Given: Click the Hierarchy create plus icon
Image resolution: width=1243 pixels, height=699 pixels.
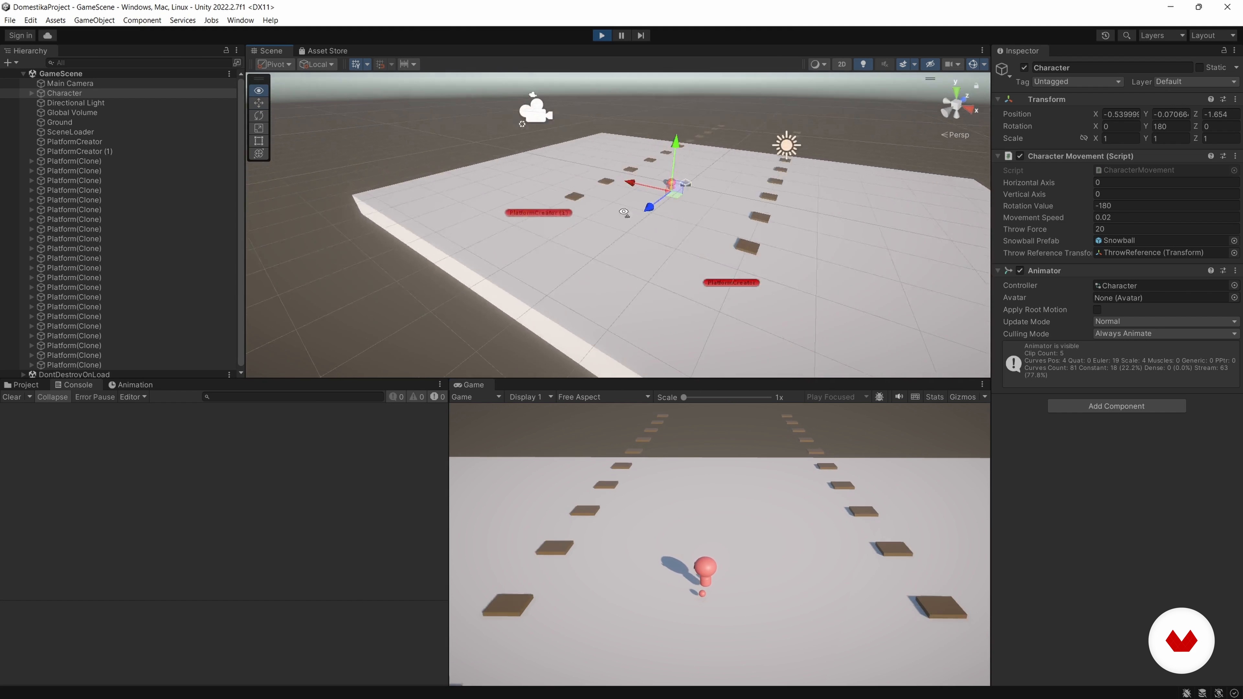Looking at the screenshot, I should 7,63.
